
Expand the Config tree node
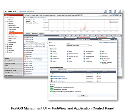[6, 46]
